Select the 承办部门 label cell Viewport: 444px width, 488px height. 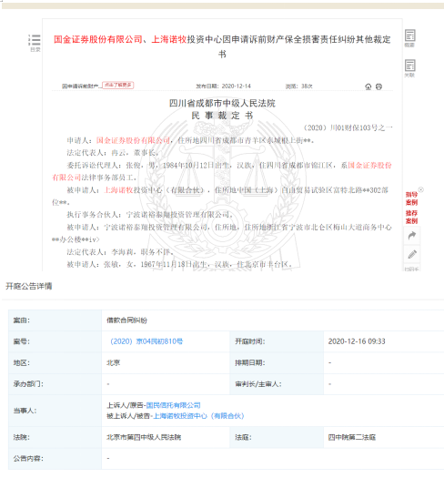coord(55,384)
